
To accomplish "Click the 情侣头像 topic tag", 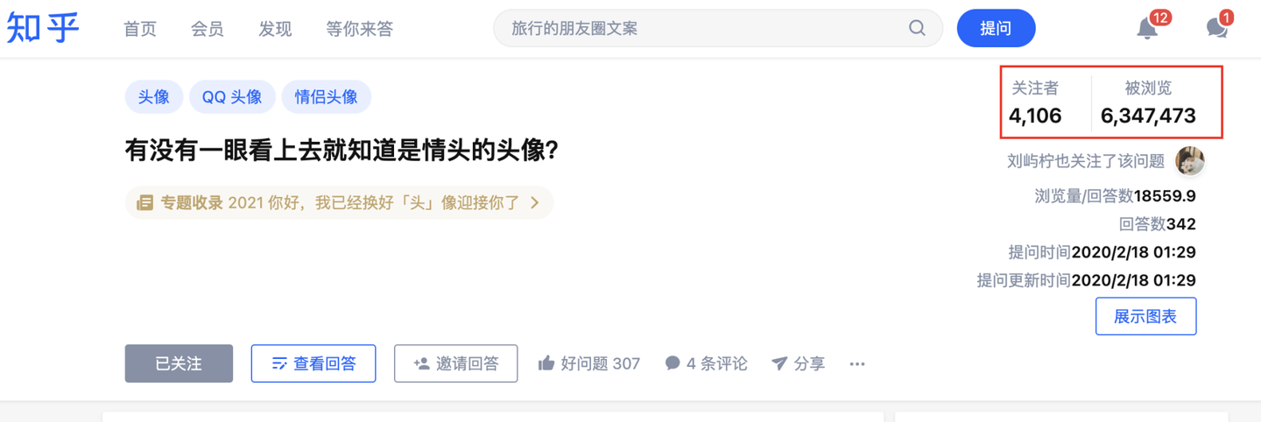I will [x=326, y=97].
